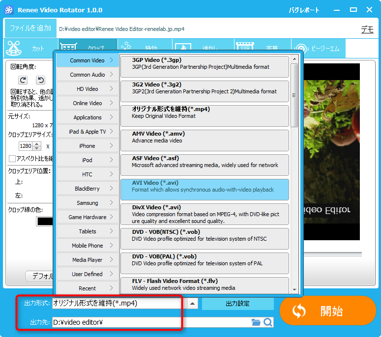Expand the Online Video category arrow
This screenshot has height=337, width=381.
(x=111, y=103)
